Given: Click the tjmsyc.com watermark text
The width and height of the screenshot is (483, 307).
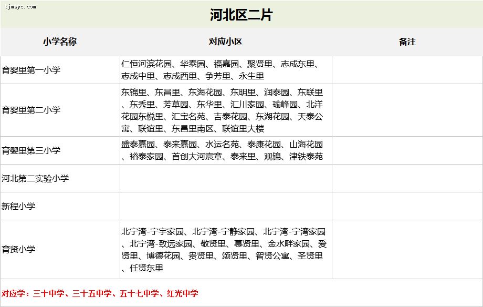Looking at the screenshot, I should coord(19,7).
